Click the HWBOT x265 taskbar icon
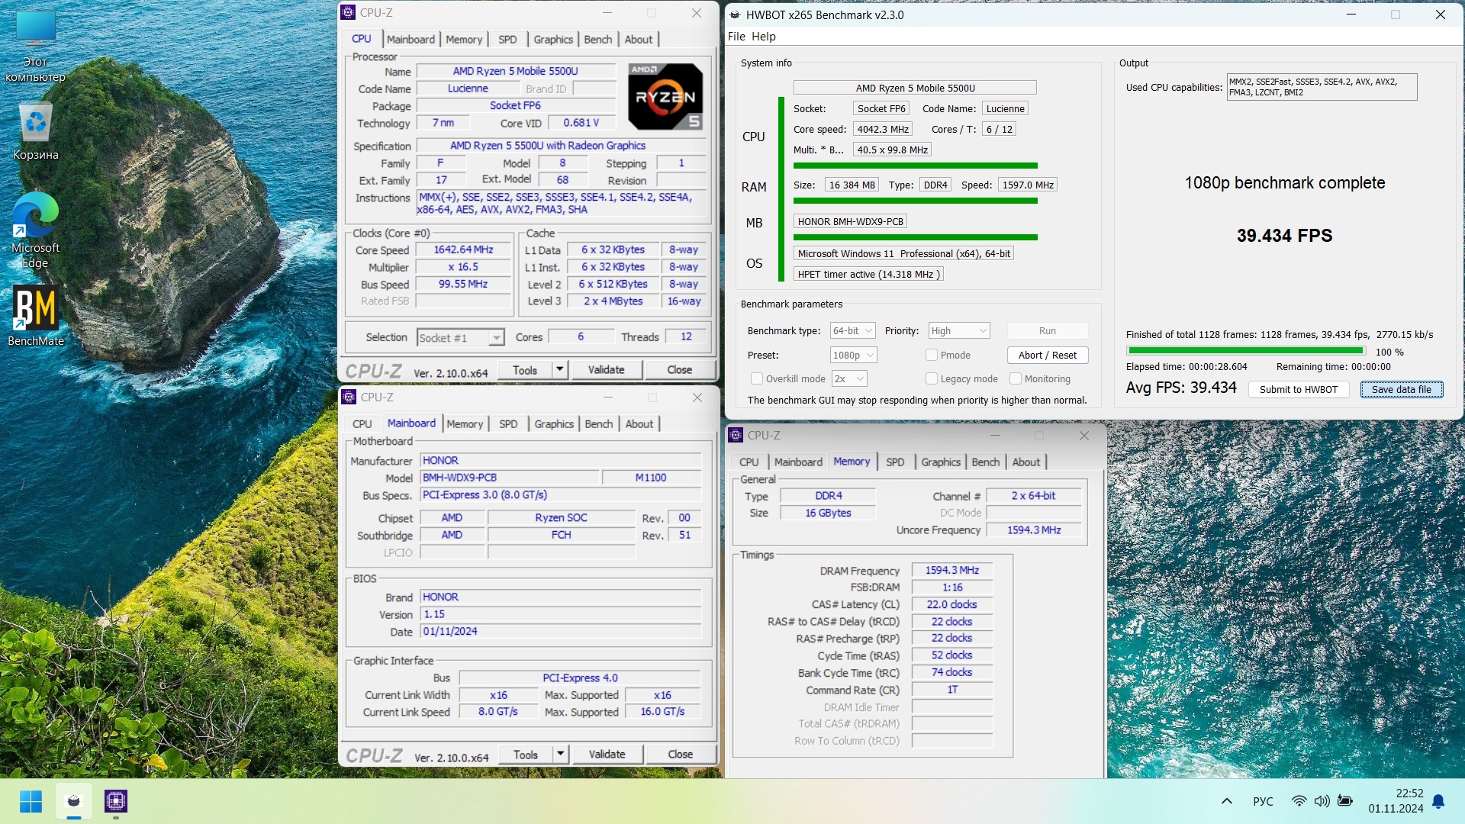1465x824 pixels. click(74, 801)
